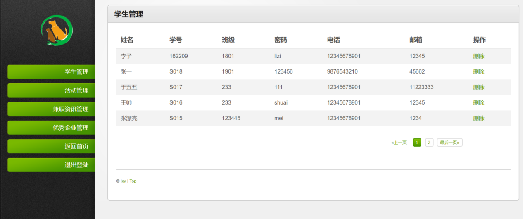Viewport: 523px width, 219px height.
Task: Click 最后一页» last page button
Action: (x=449, y=143)
